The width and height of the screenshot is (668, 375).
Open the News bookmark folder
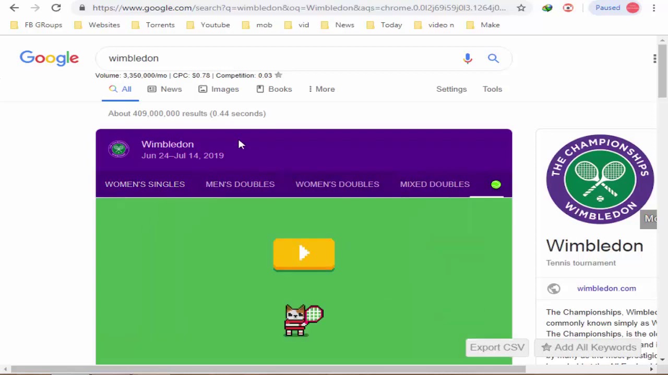point(338,25)
